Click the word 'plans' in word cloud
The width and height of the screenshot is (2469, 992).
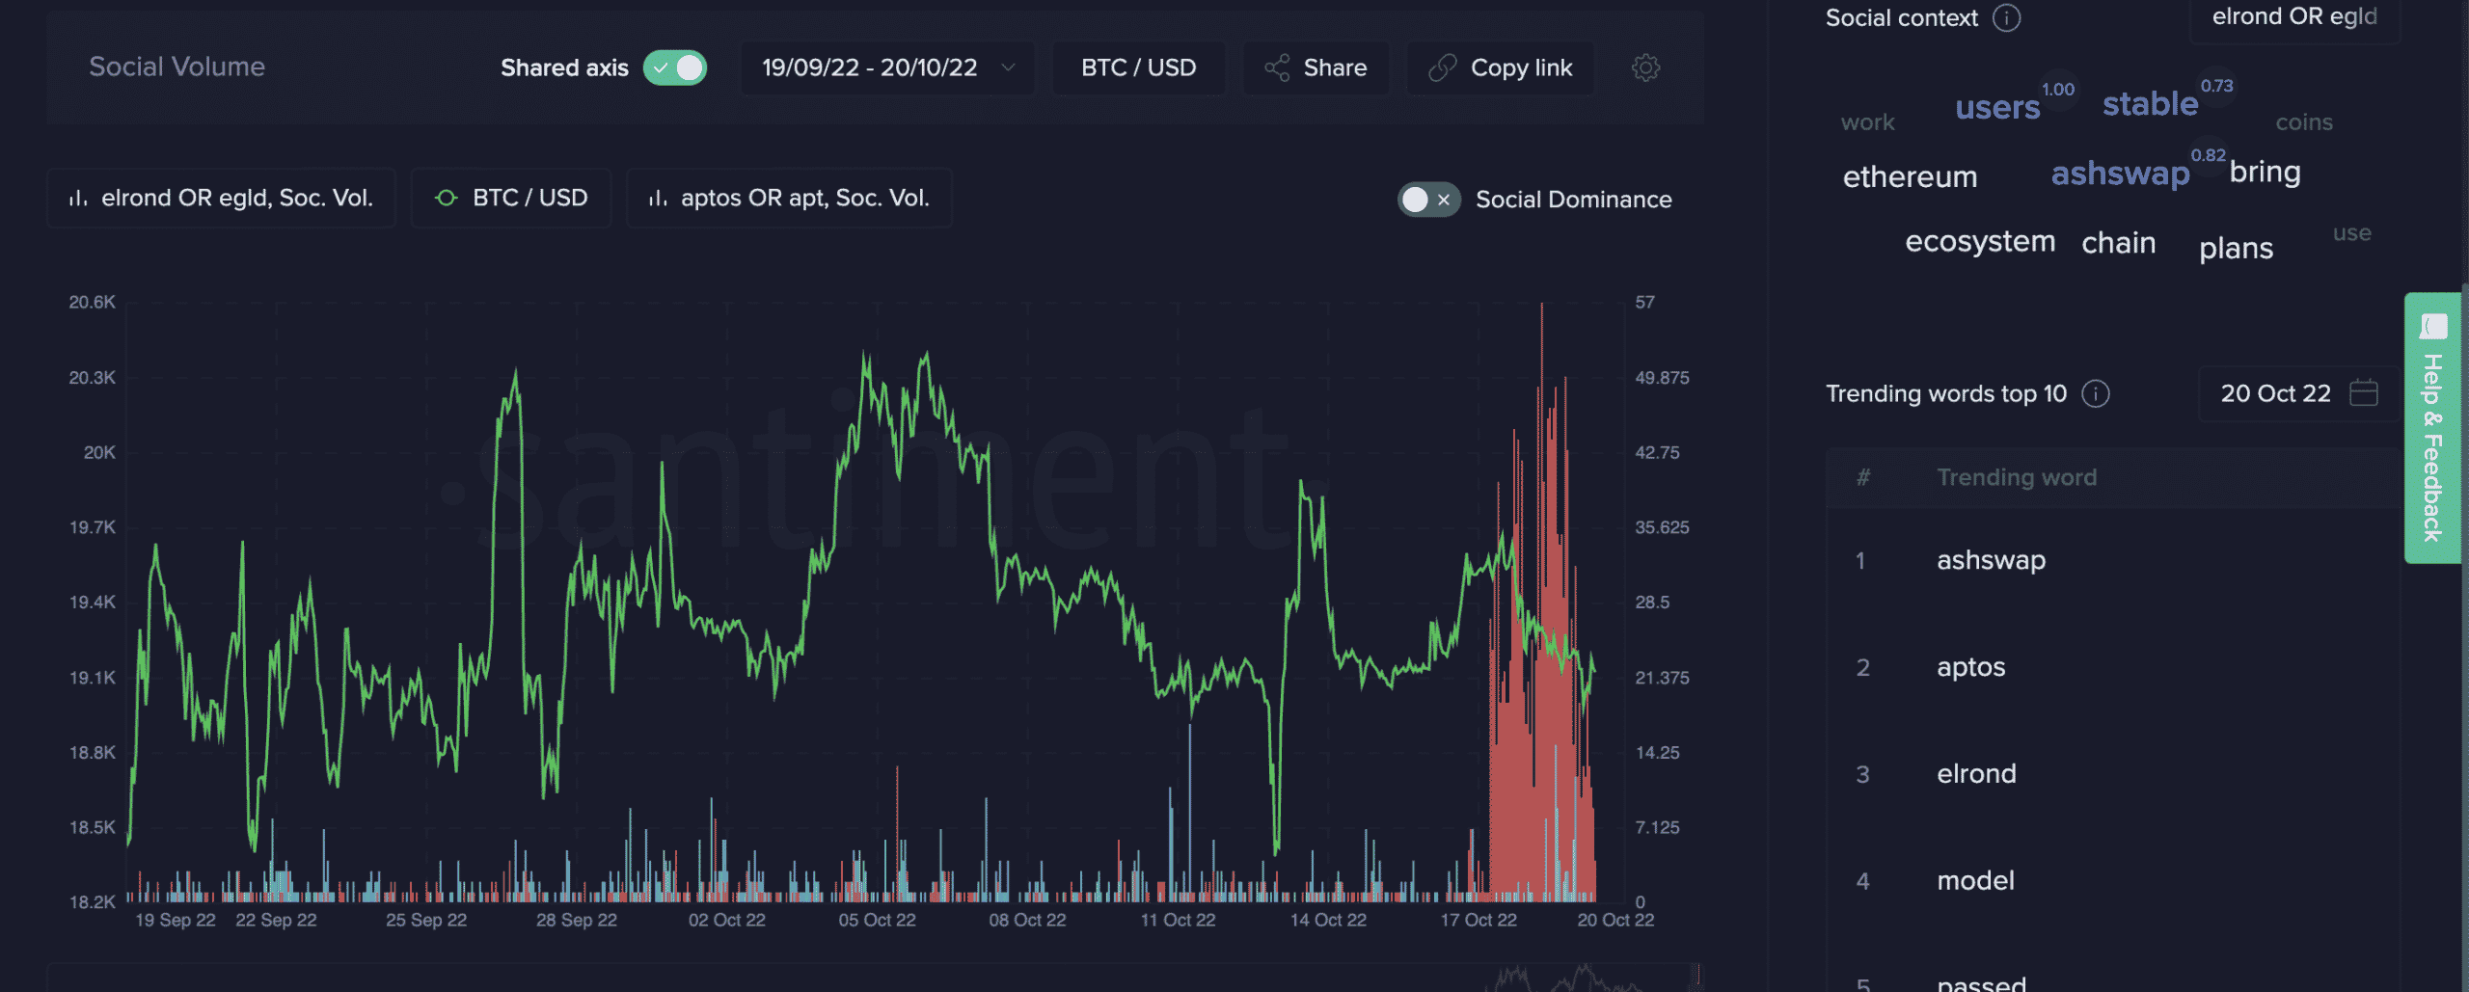[2236, 249]
